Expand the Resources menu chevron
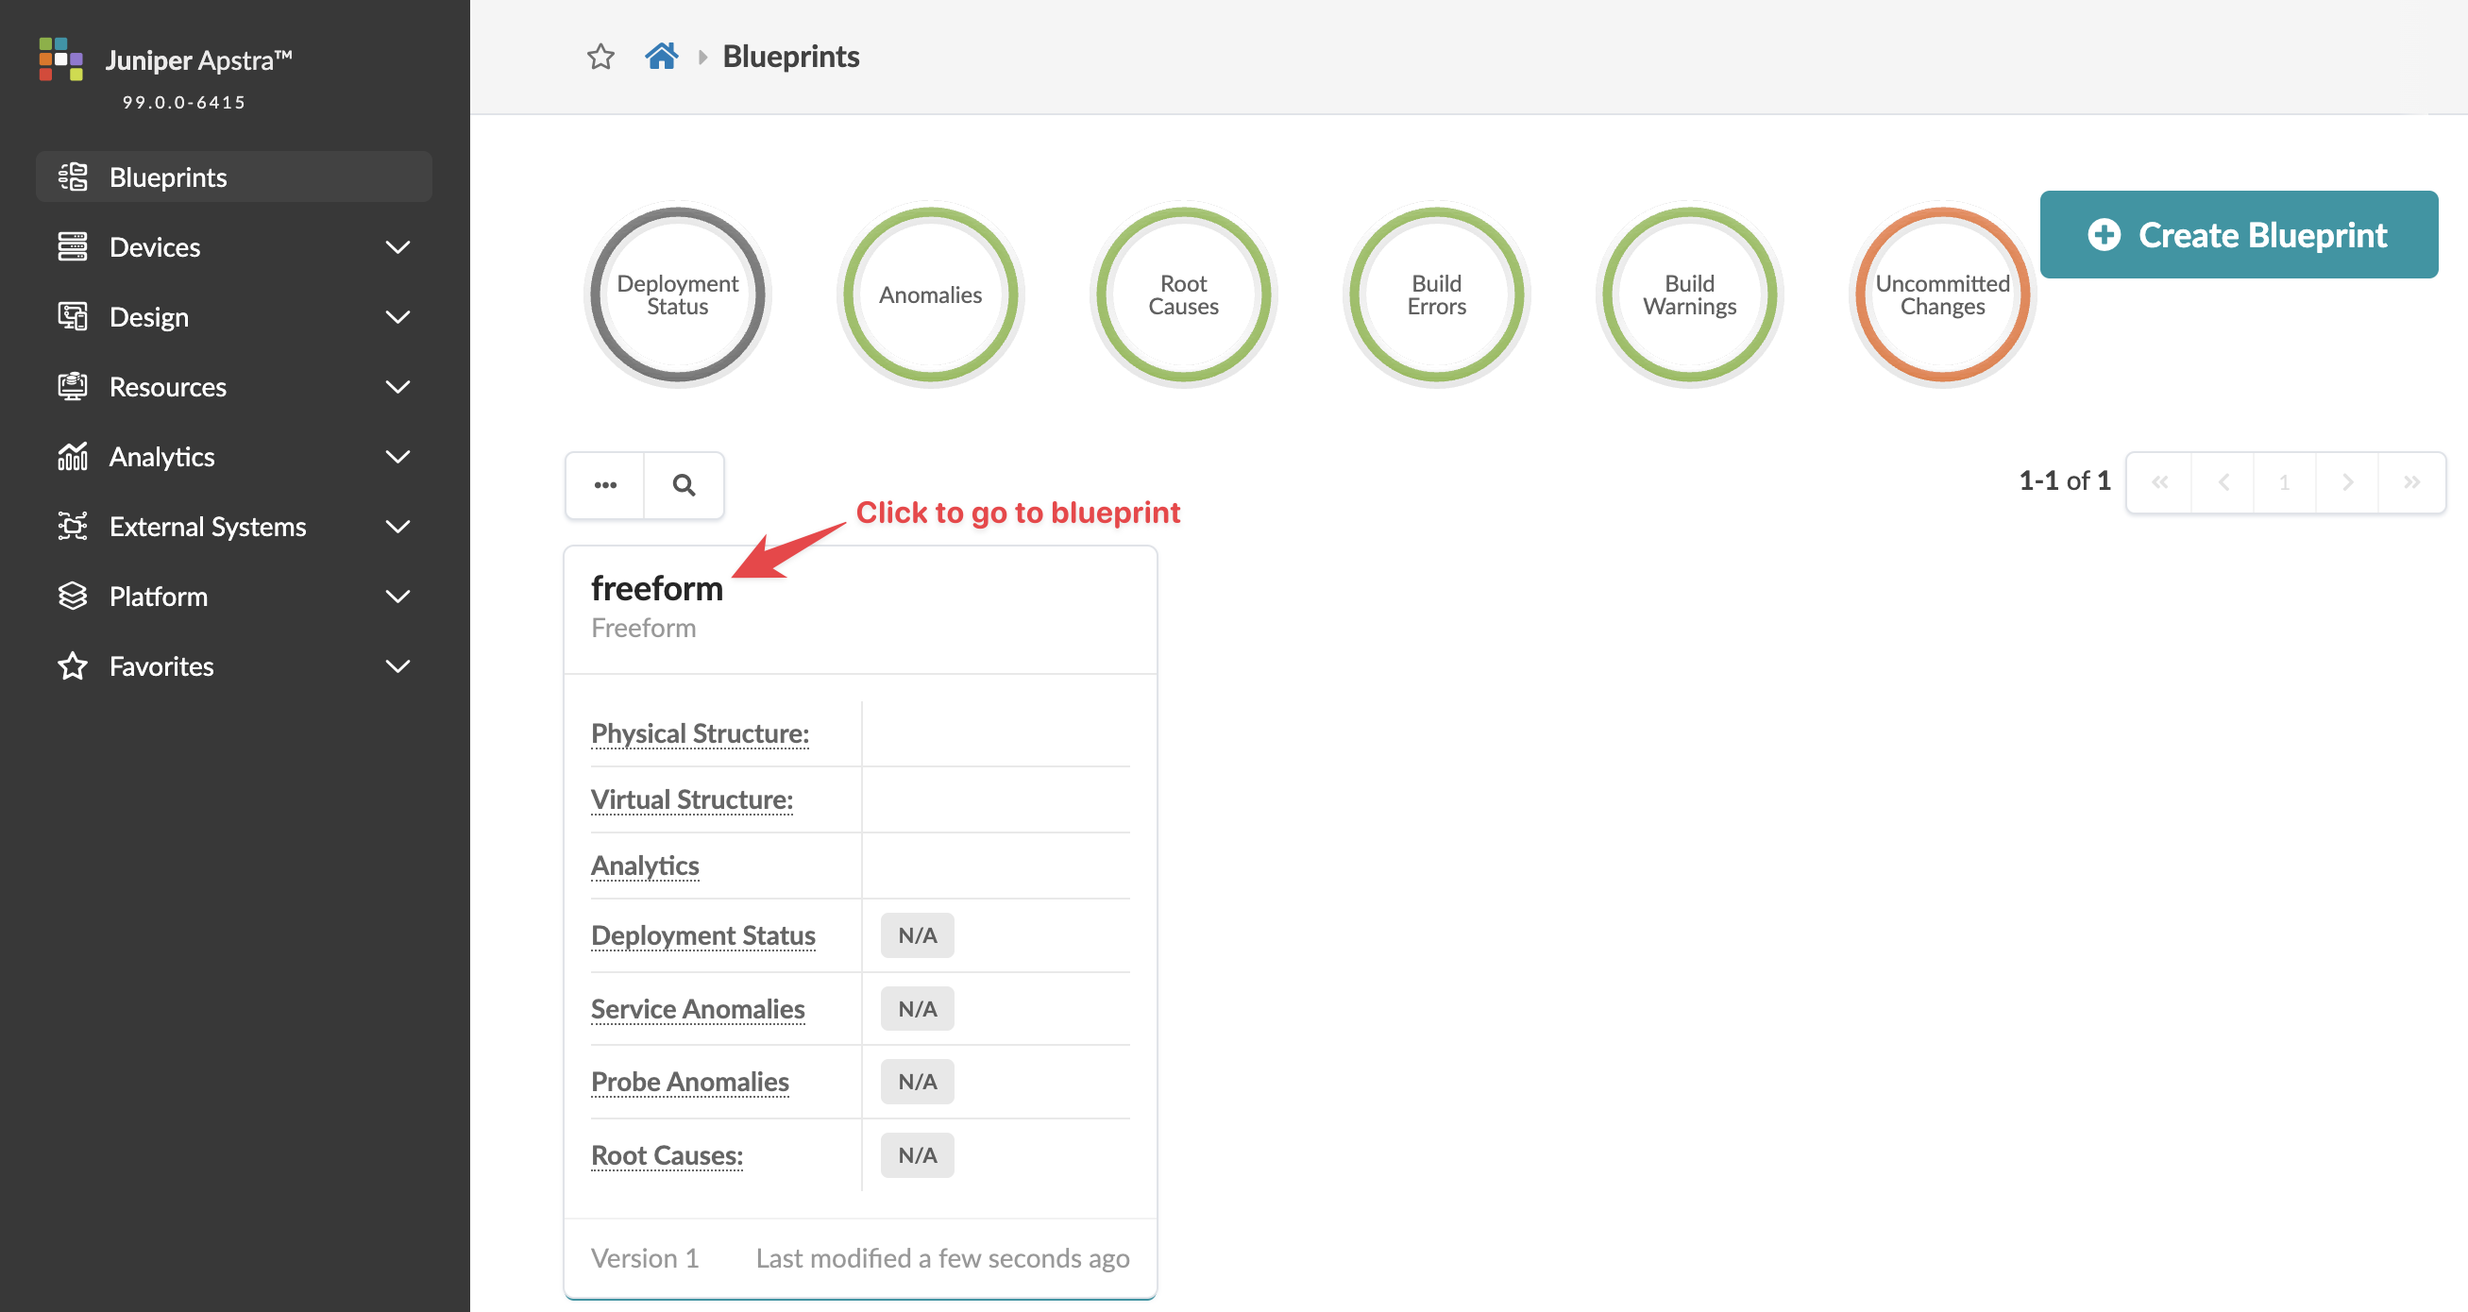 pos(397,387)
